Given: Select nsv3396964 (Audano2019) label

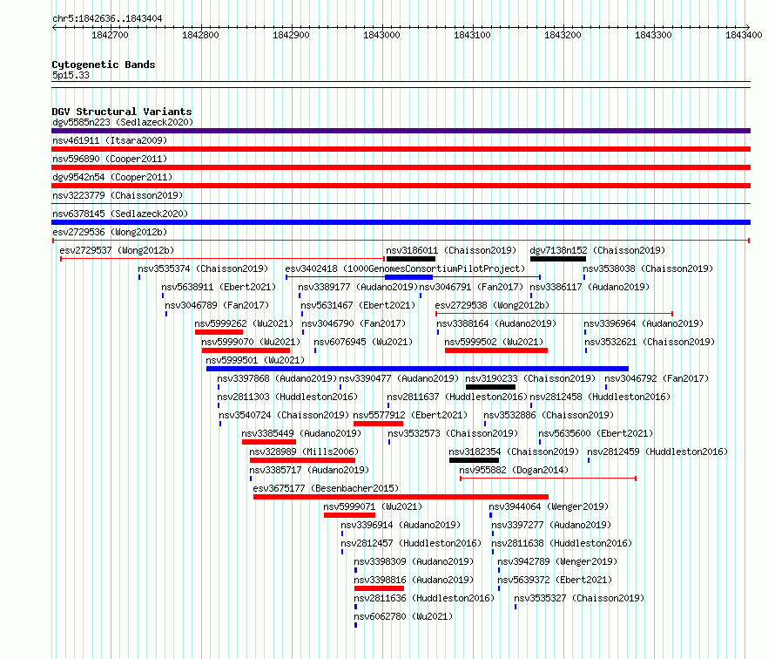Looking at the screenshot, I should (644, 323).
